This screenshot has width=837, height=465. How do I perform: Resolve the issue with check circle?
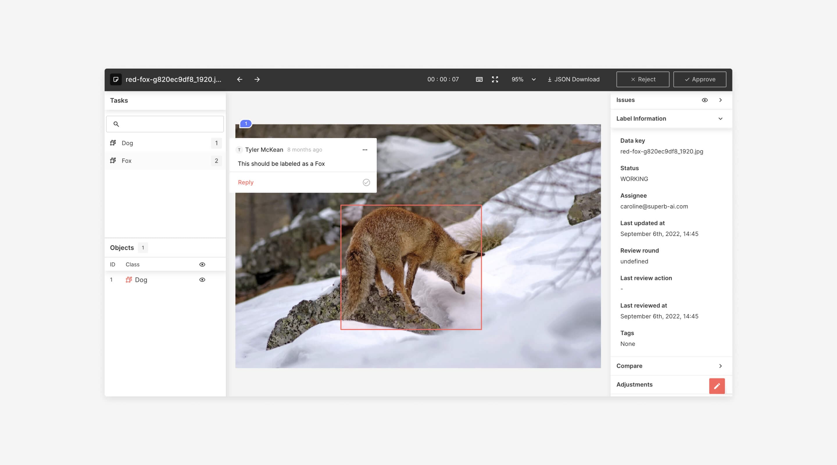pyautogui.click(x=366, y=182)
